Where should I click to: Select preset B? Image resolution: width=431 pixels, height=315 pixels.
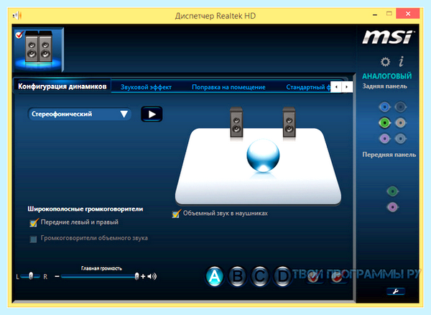coord(237,276)
